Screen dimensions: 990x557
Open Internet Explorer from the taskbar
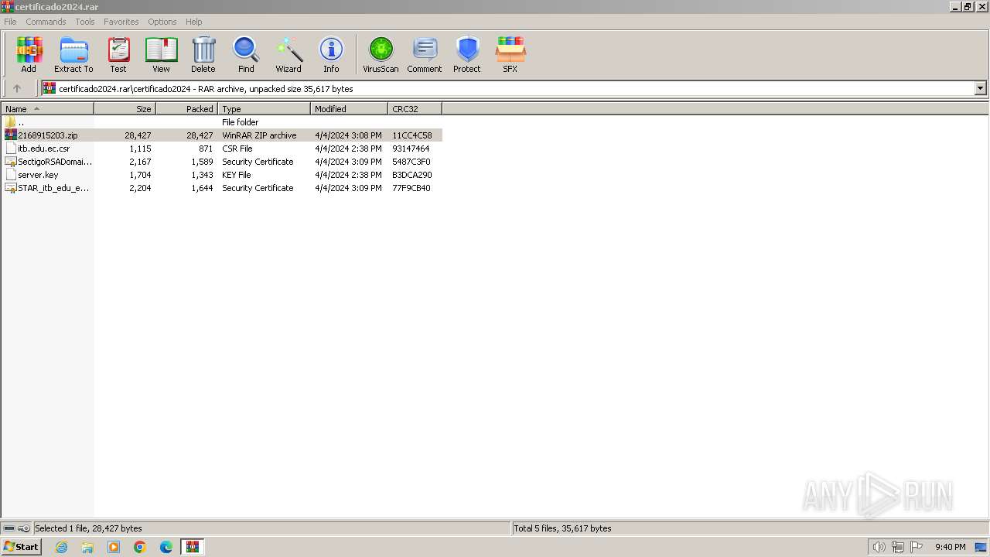[61, 547]
